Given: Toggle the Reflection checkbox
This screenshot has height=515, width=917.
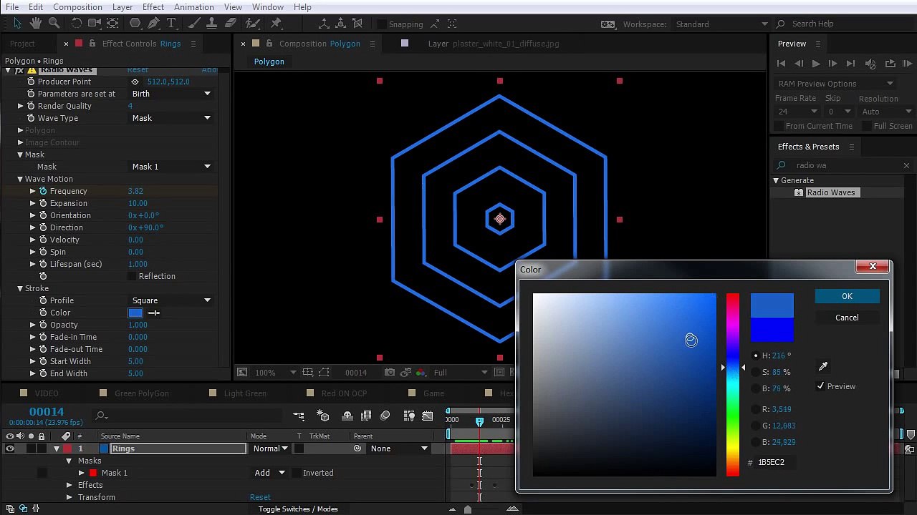Looking at the screenshot, I should (132, 276).
